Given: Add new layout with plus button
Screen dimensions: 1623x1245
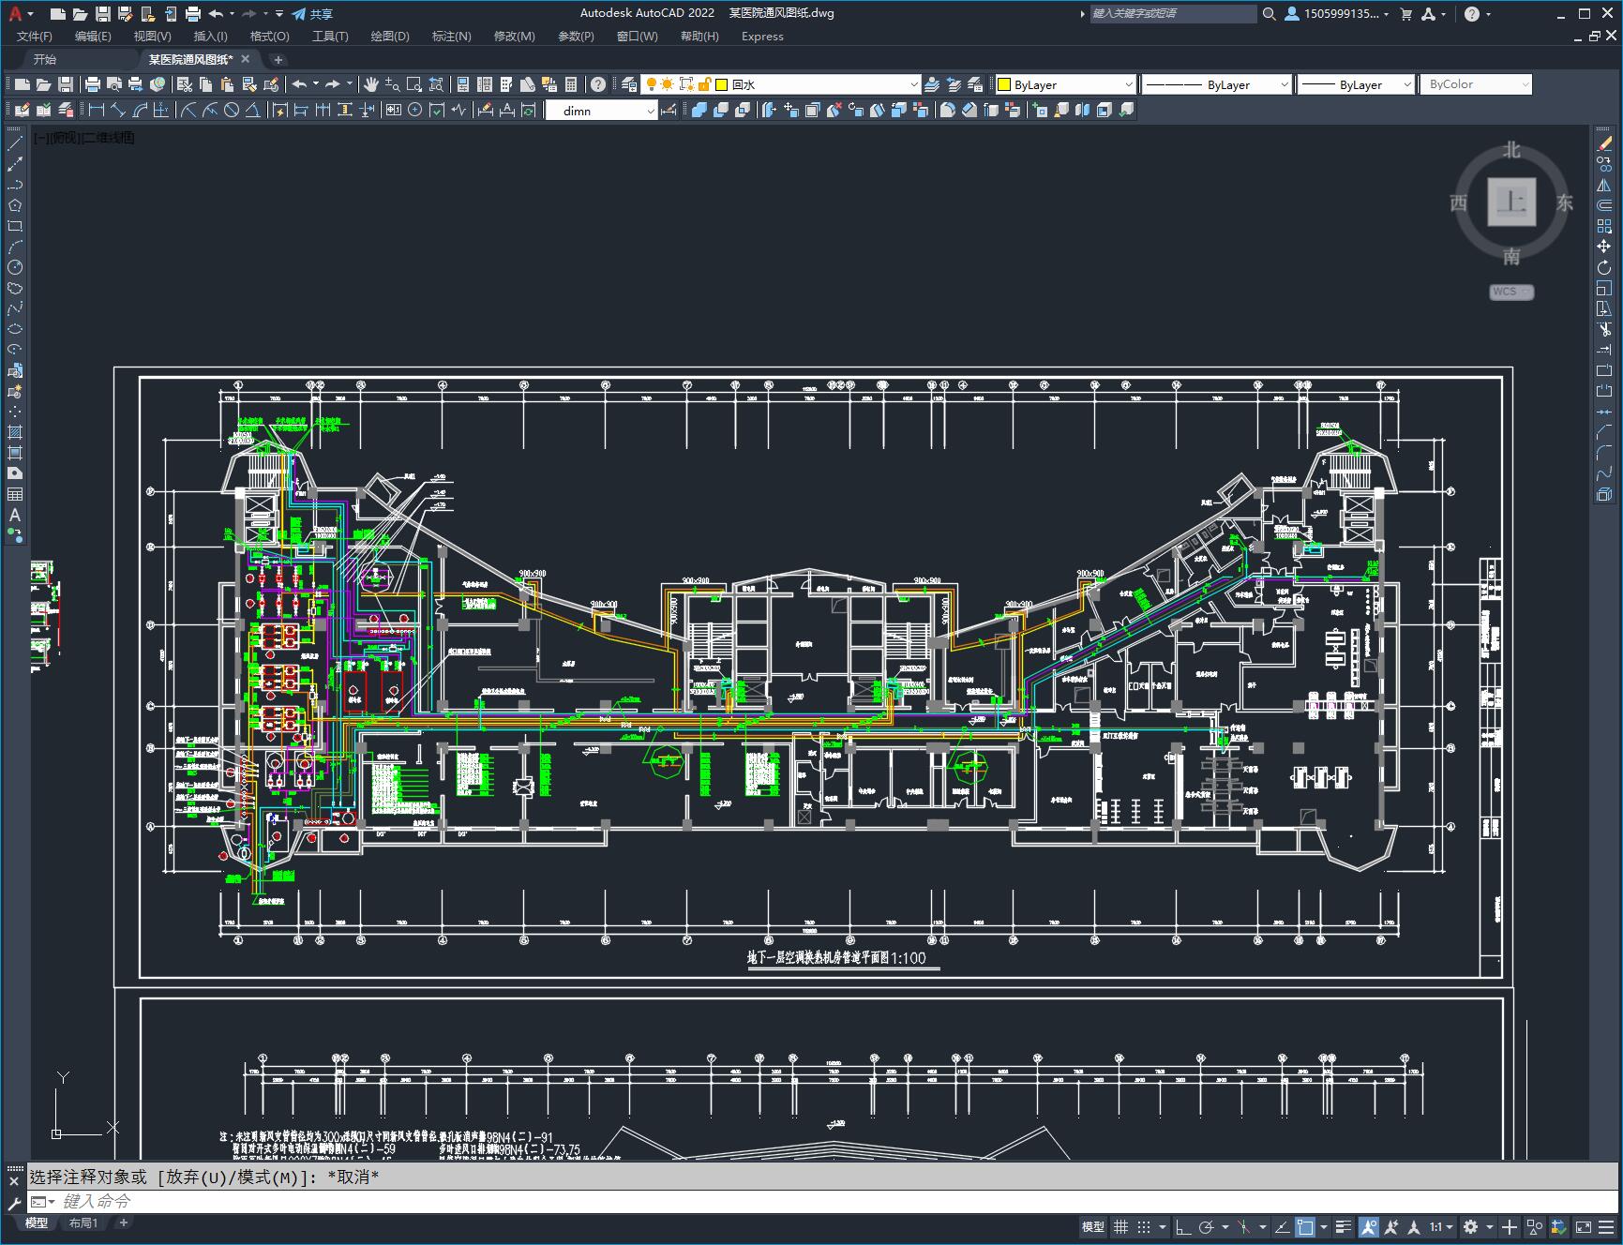Looking at the screenshot, I should coord(123,1222).
